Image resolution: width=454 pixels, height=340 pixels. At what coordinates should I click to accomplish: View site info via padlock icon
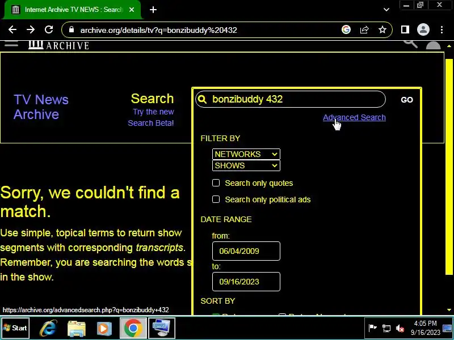pos(72,30)
